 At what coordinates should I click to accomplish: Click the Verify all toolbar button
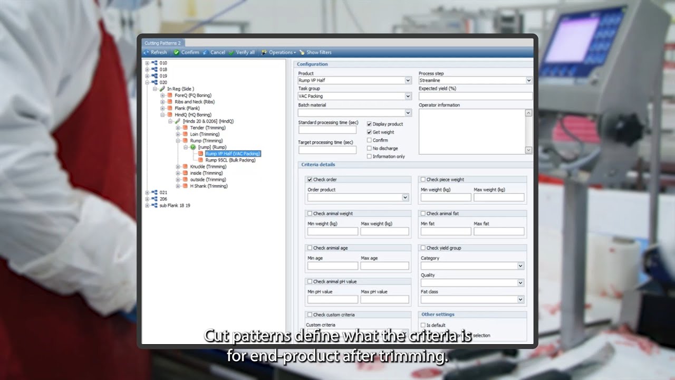pos(242,52)
